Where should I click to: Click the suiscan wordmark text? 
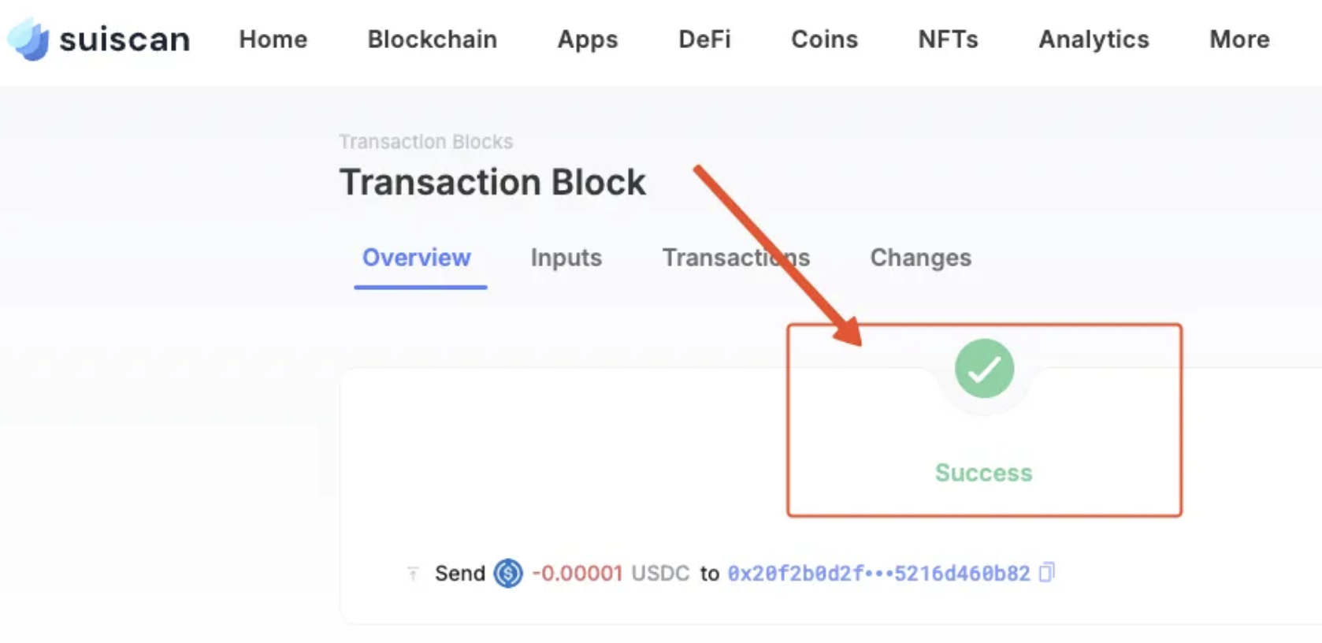click(124, 39)
